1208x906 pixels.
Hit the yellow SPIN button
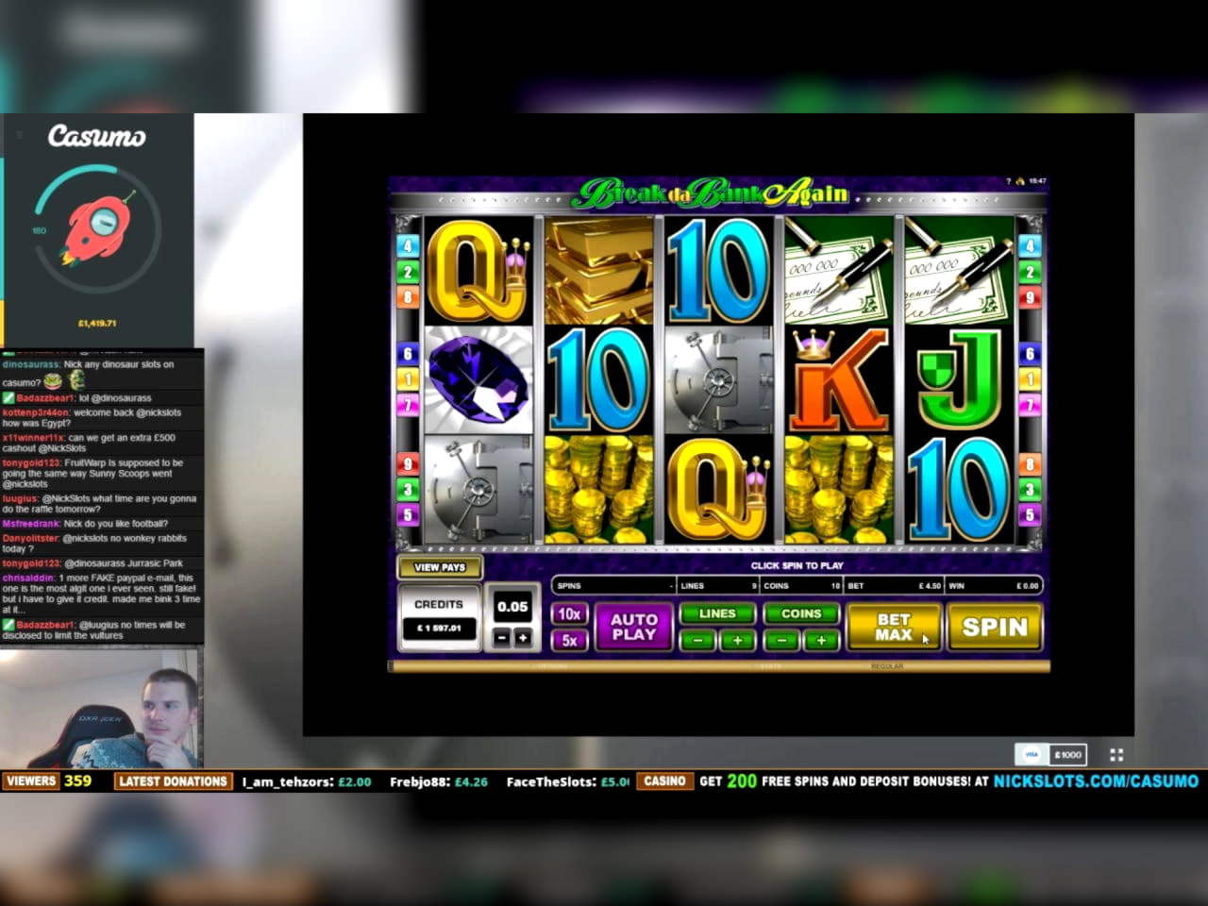click(995, 627)
